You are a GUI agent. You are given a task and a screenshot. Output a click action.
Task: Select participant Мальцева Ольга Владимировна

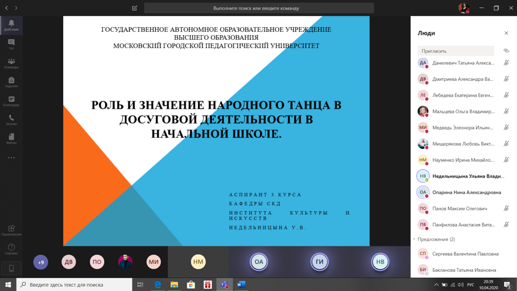tap(464, 111)
